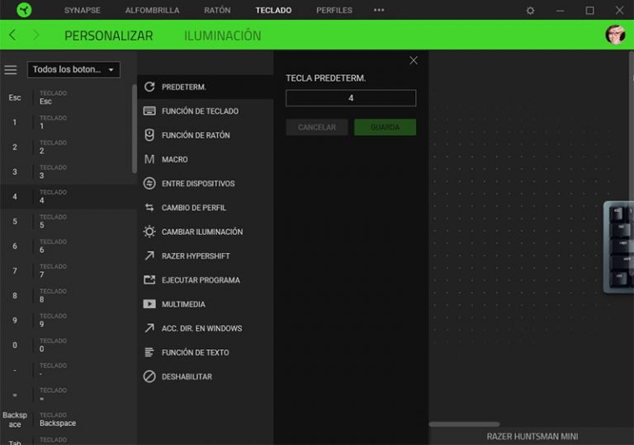Select the Predeterm. reset icon option

pyautogui.click(x=206, y=87)
